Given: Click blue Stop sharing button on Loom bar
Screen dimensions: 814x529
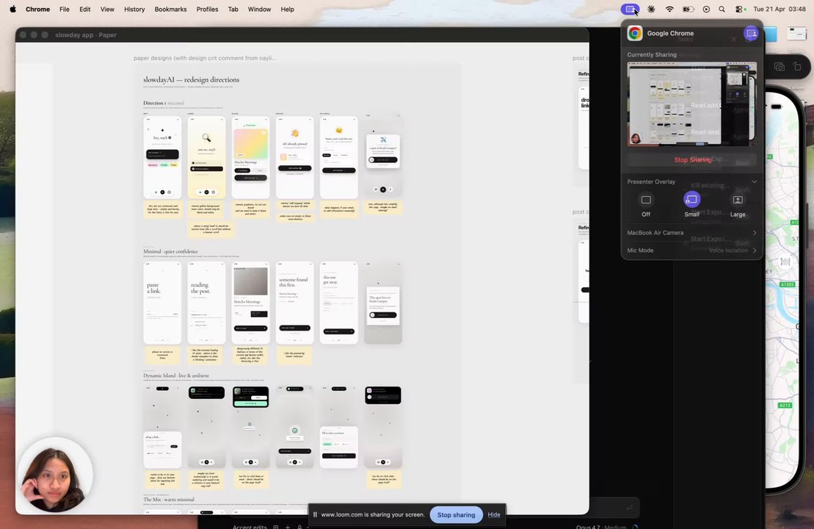Looking at the screenshot, I should 456,515.
